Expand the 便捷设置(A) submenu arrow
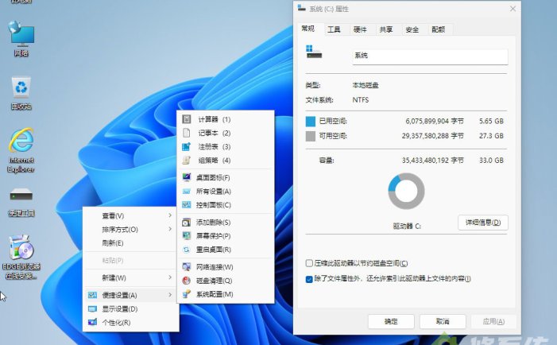Image resolution: width=557 pixels, height=345 pixels. (x=170, y=295)
